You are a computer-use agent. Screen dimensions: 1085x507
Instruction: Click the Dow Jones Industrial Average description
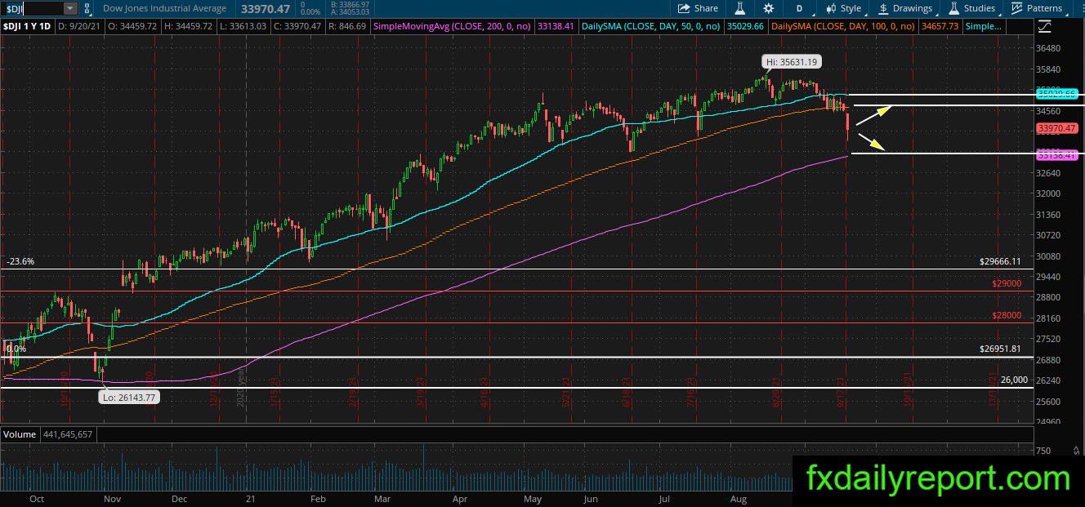point(164,8)
